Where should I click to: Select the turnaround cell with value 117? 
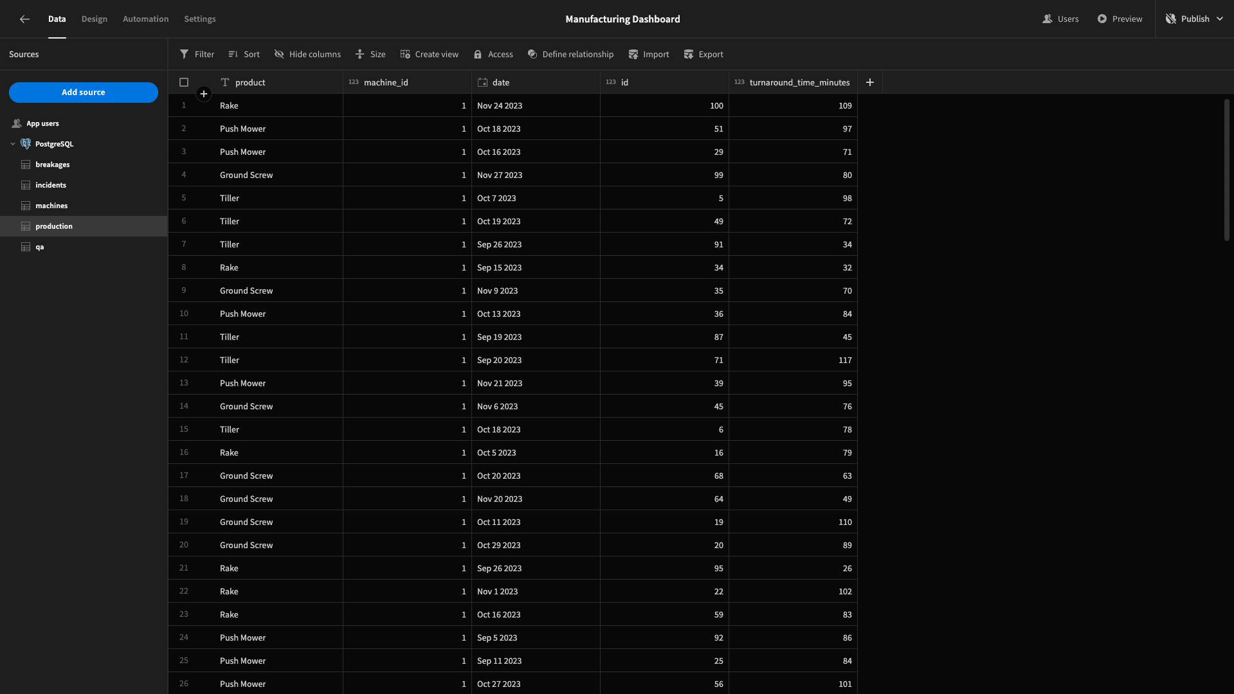click(x=793, y=360)
